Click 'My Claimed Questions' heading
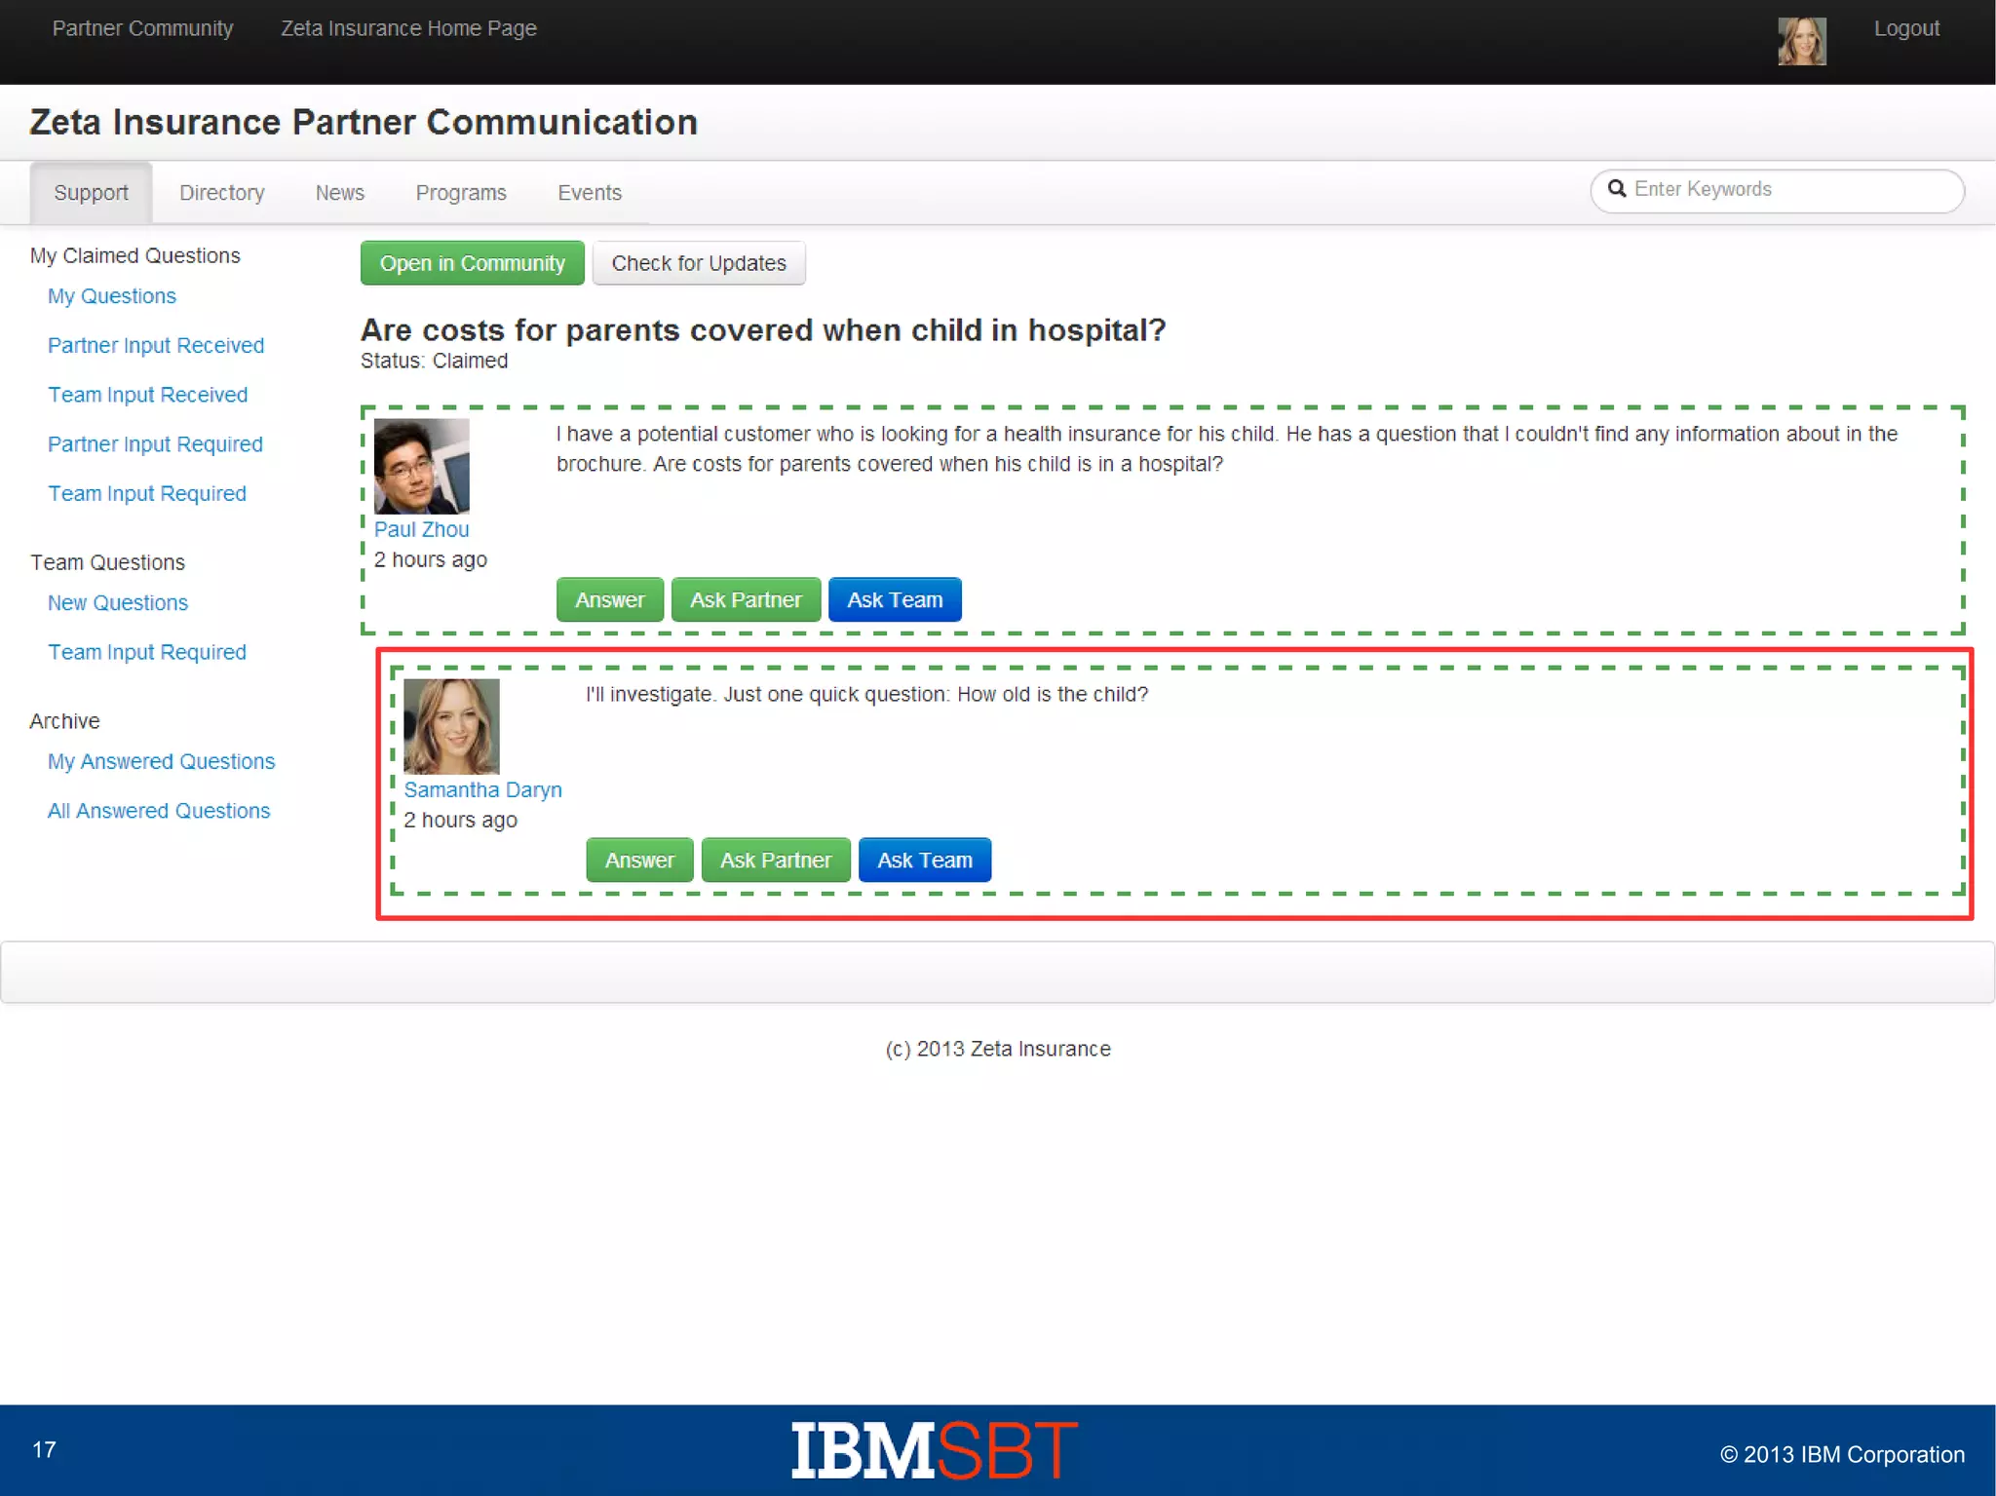 point(134,255)
